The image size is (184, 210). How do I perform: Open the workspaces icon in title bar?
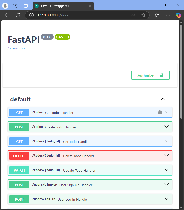[x=15, y=6]
